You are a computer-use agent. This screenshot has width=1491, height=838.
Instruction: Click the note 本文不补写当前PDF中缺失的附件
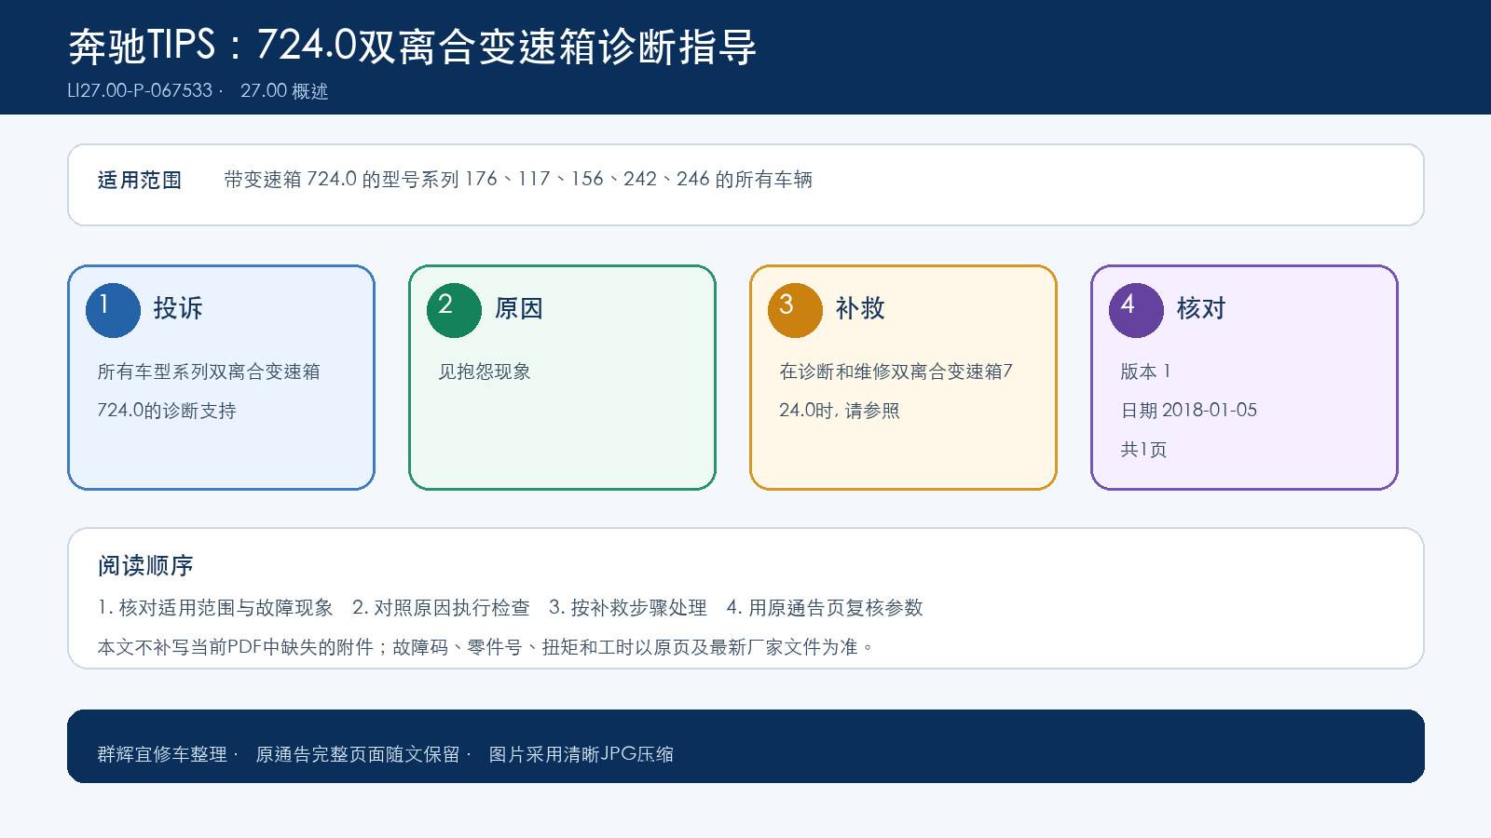tap(236, 647)
